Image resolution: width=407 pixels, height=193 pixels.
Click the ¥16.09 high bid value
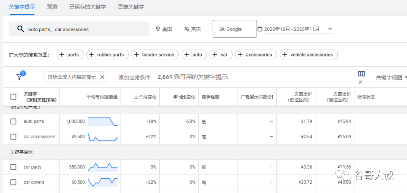point(344,136)
